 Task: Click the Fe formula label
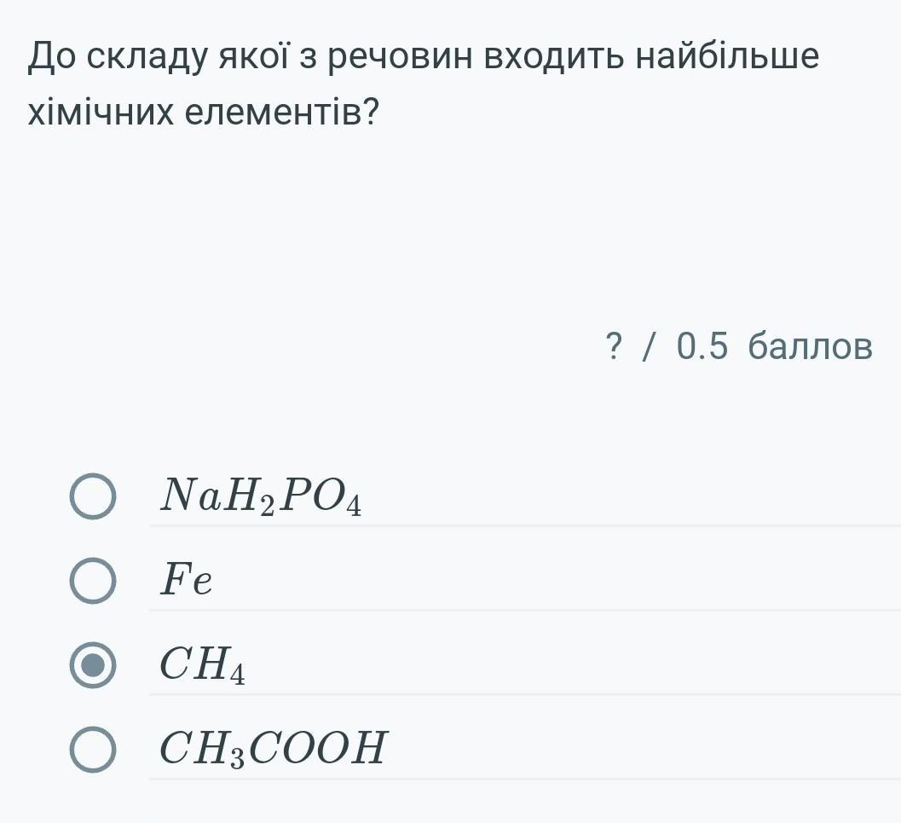(x=187, y=582)
